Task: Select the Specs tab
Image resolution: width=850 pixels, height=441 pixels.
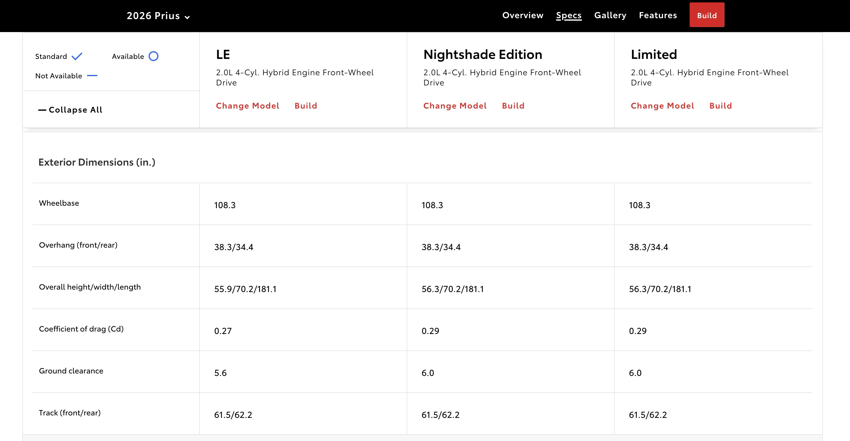Action: 569,15
